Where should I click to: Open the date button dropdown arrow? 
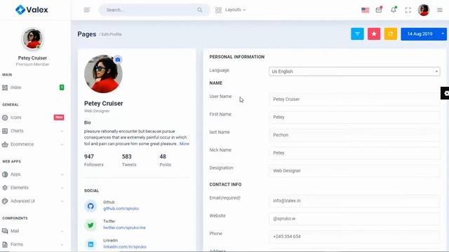pos(443,34)
